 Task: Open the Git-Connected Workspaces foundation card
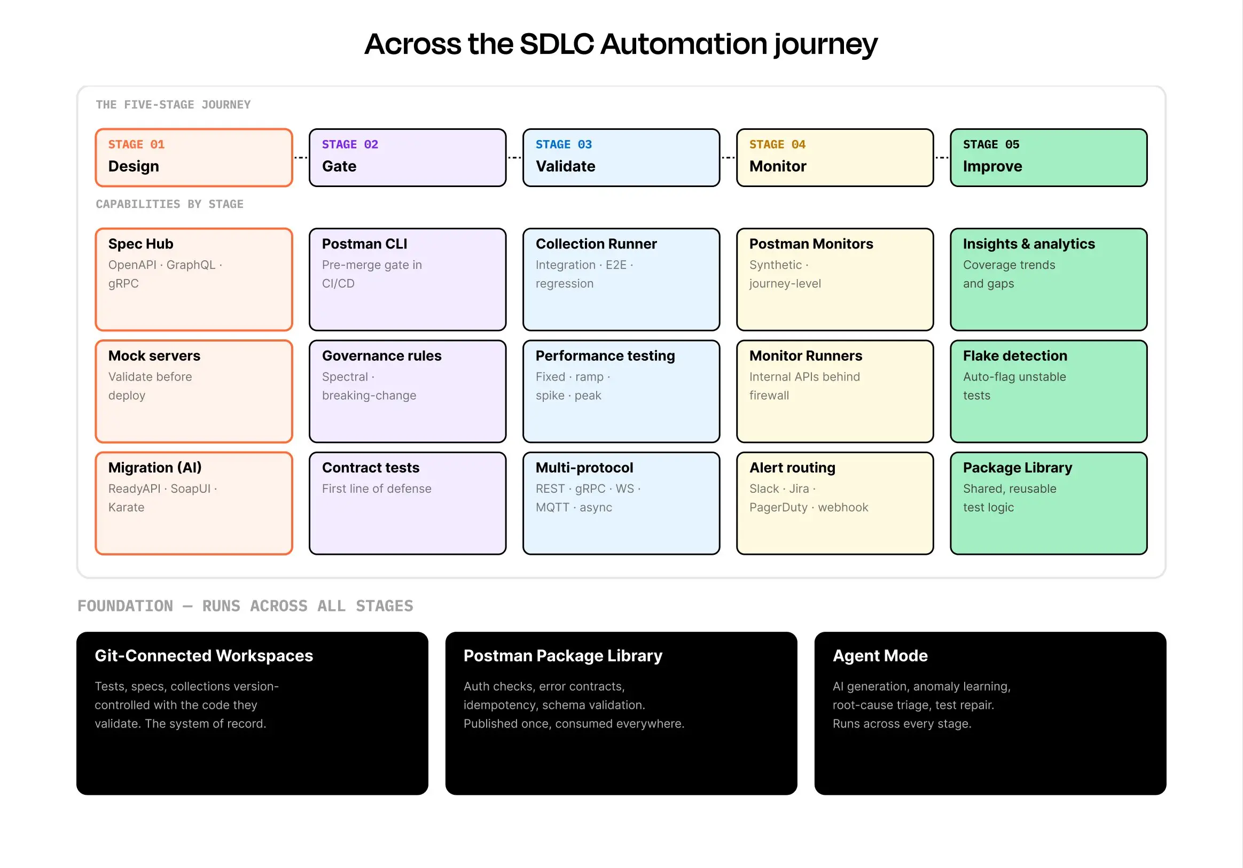[252, 714]
